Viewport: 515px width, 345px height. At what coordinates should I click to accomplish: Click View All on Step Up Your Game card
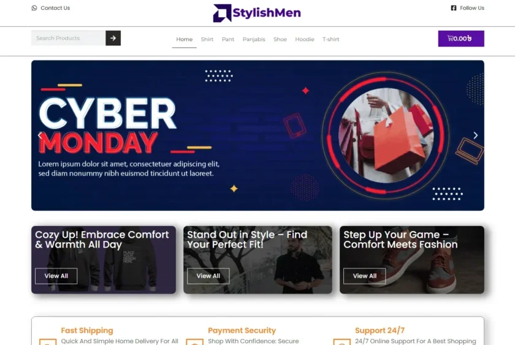tap(365, 276)
